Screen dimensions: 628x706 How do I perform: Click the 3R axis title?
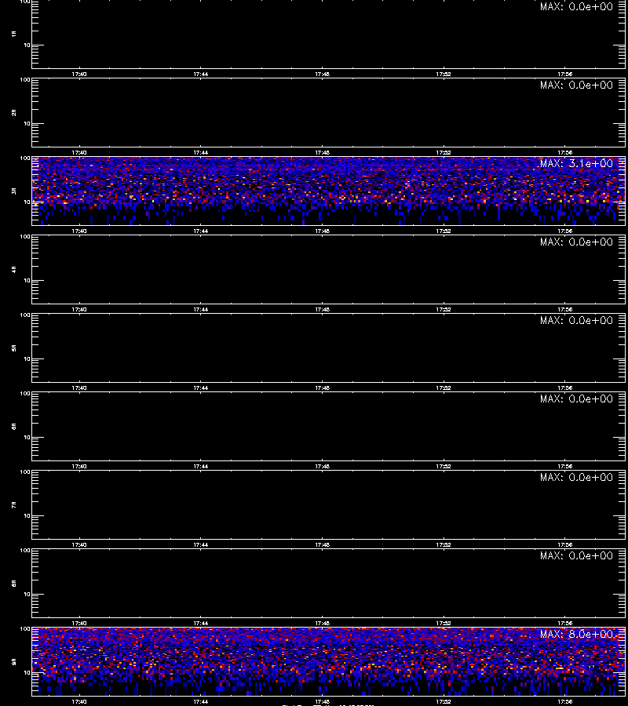click(x=14, y=191)
